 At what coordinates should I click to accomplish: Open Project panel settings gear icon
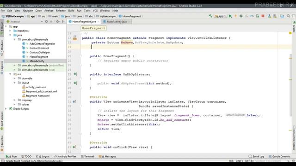coord(57,22)
